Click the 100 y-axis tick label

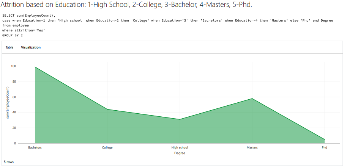coord(13,66)
